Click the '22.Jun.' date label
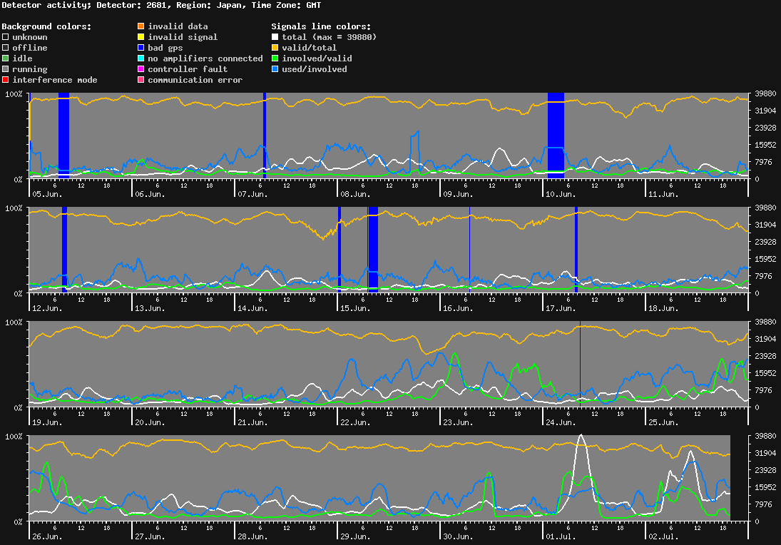781x545 pixels. coord(355,422)
